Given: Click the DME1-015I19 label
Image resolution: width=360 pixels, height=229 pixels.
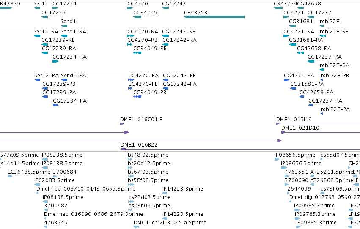Looking at the screenshot, I should click(294, 120).
